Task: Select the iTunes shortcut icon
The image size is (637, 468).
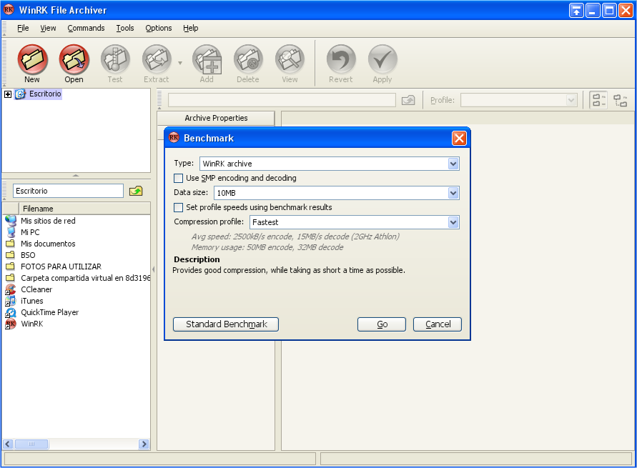Action: coord(11,301)
